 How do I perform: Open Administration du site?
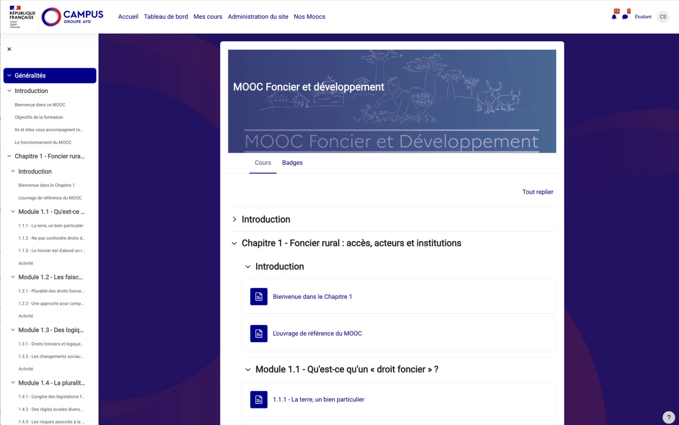(x=258, y=16)
